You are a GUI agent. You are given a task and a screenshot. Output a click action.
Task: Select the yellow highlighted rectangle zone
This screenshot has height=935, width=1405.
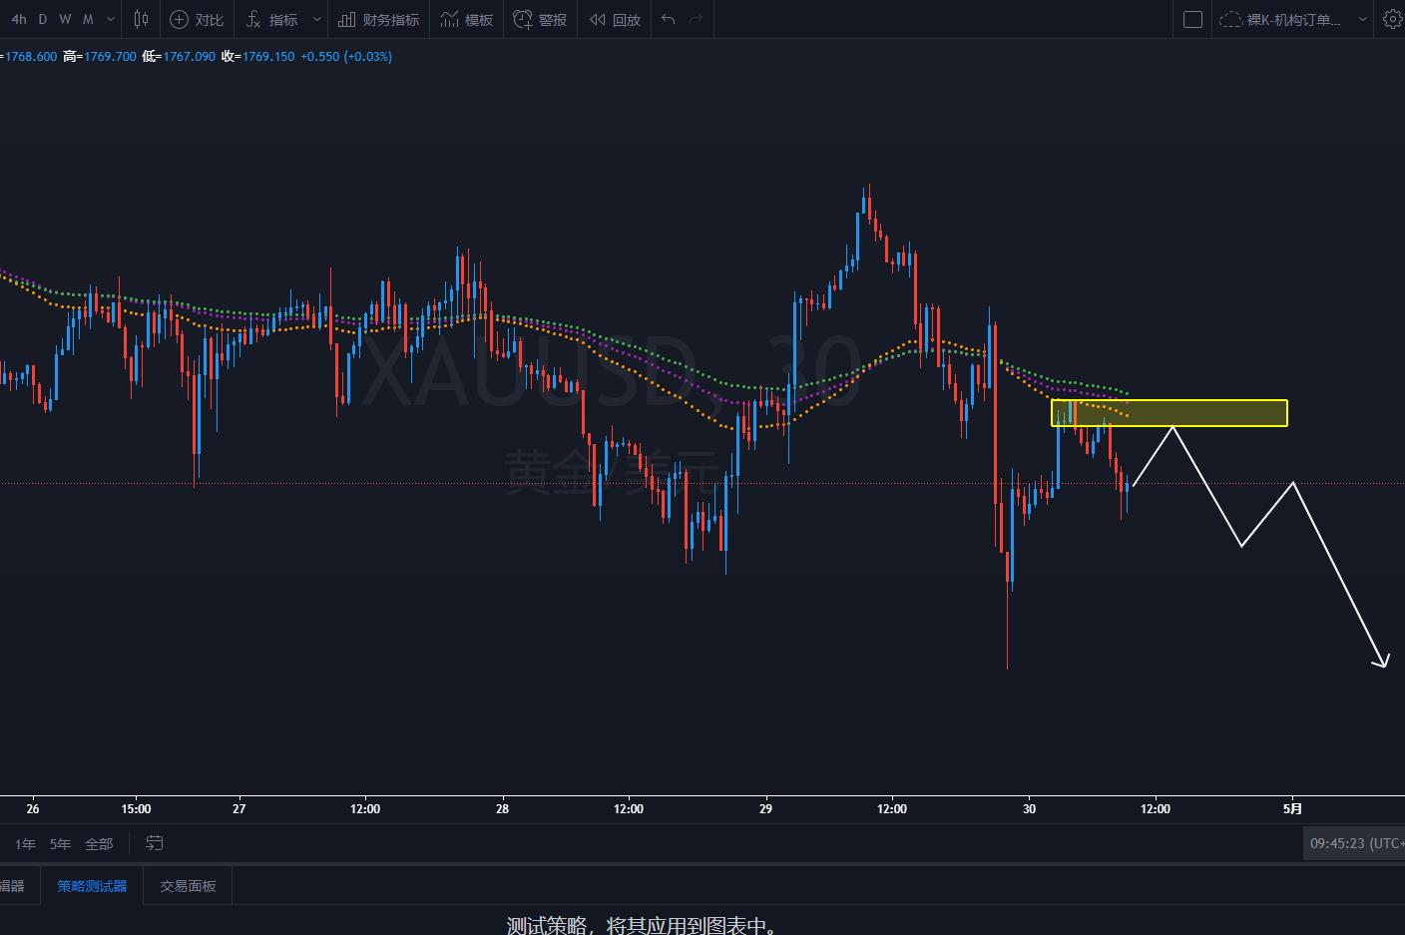1170,413
